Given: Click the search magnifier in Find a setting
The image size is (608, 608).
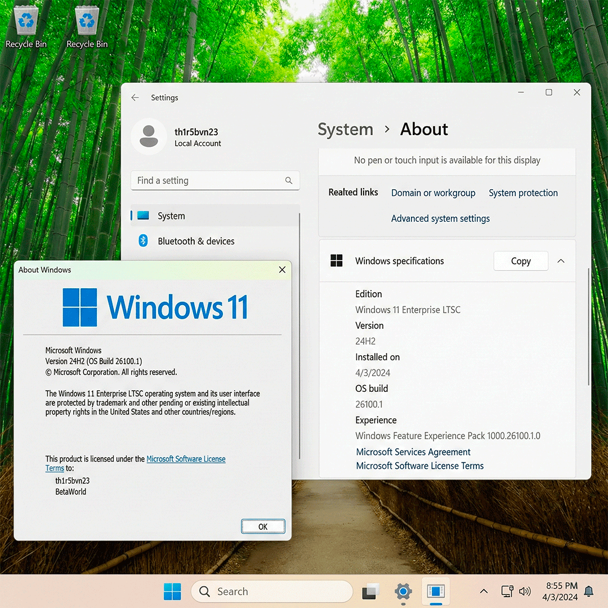Looking at the screenshot, I should click(288, 180).
